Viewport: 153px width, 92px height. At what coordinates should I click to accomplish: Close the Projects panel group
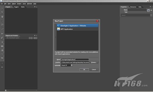tap(36, 7)
